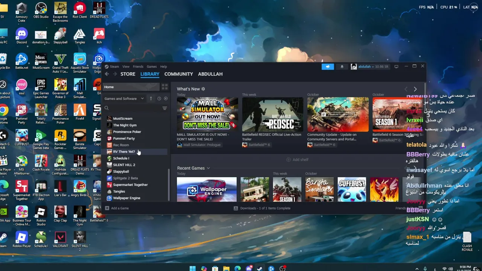Open the Help menu

(x=163, y=67)
